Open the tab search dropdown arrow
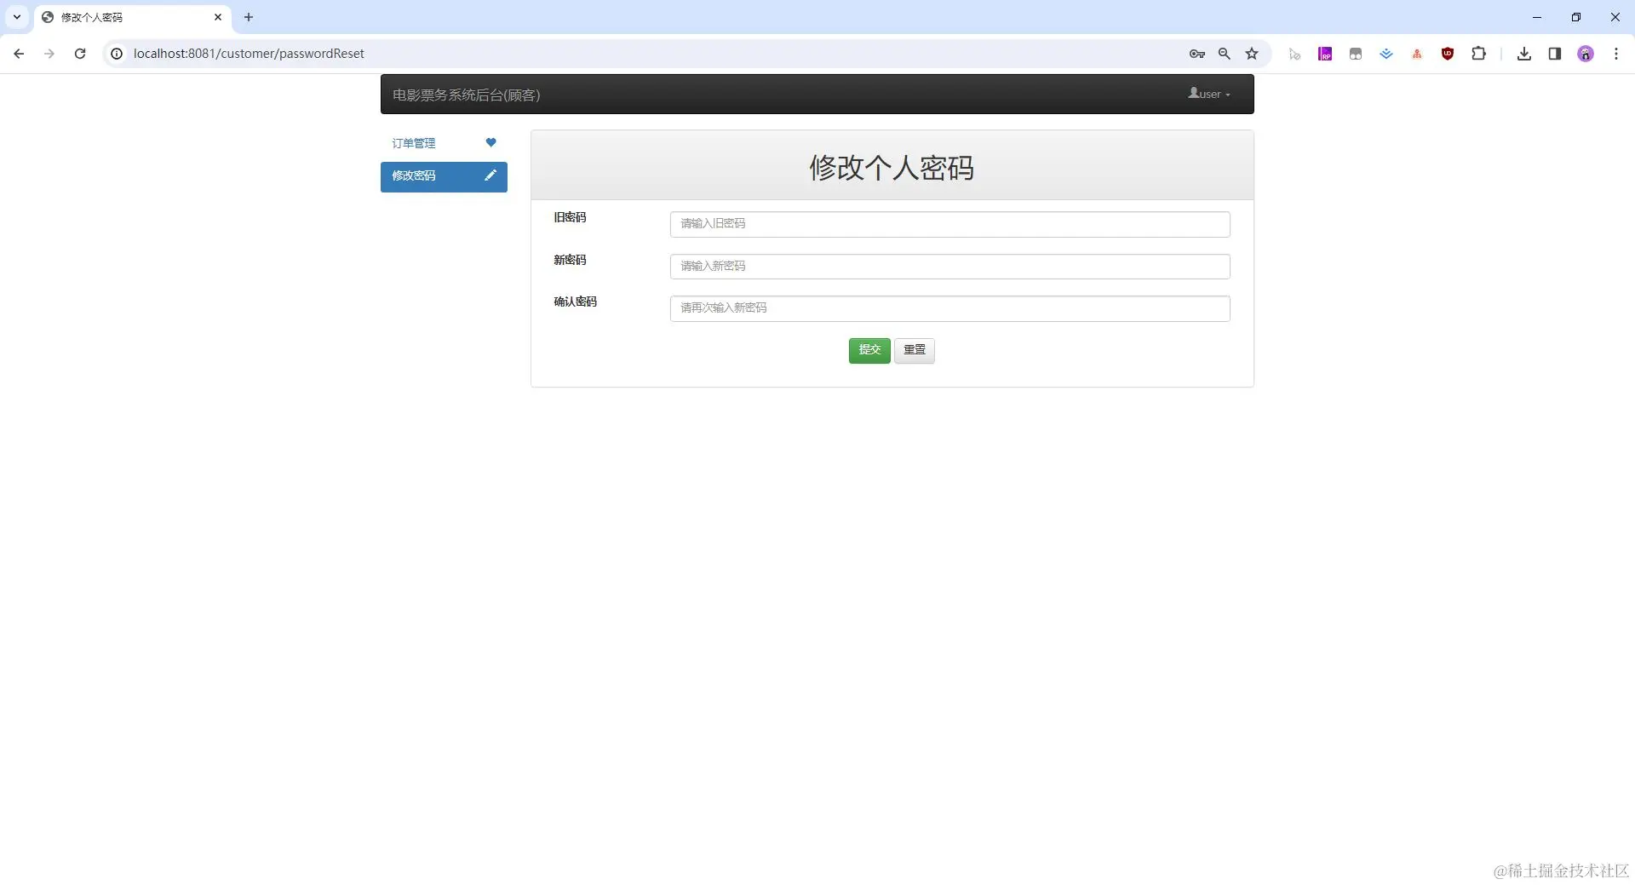Viewport: 1635px width, 885px height. [16, 17]
